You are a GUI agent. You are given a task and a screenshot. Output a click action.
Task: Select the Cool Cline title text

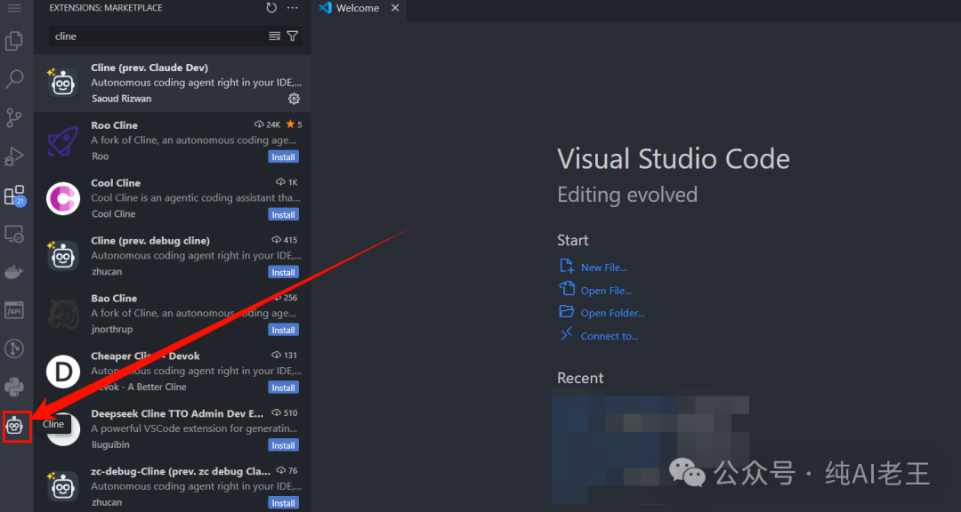[x=116, y=182]
